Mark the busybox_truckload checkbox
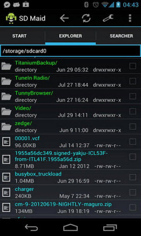Viewport: 141px width, 236px height. pyautogui.click(x=133, y=177)
